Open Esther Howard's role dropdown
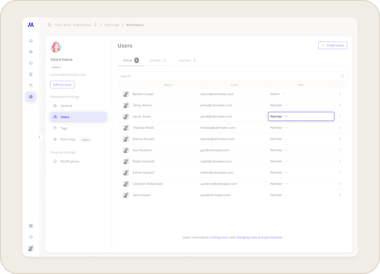 pos(279,172)
